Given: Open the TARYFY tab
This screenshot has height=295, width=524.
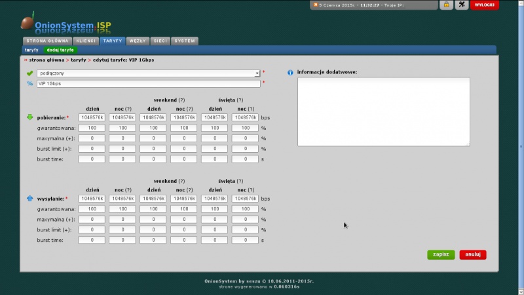Looking at the screenshot, I should coord(113,41).
